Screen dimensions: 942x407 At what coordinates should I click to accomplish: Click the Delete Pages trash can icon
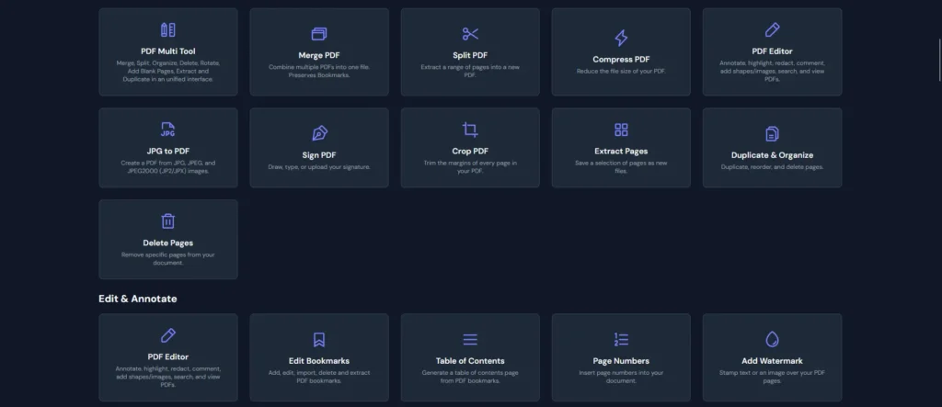[x=168, y=220]
